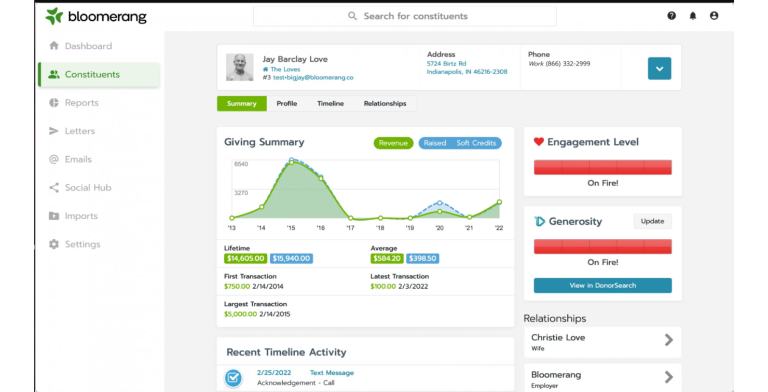Open Letters in sidebar
The image size is (768, 392).
point(80,131)
